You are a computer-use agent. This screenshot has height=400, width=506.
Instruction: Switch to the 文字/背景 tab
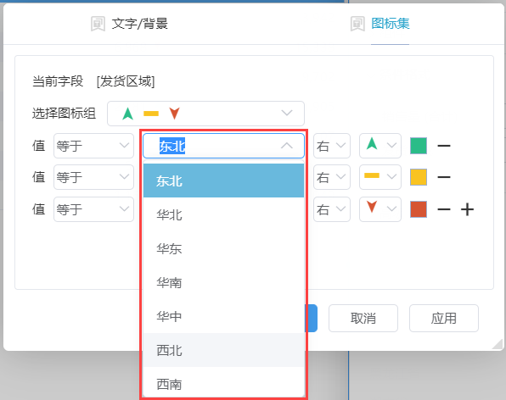coord(140,24)
